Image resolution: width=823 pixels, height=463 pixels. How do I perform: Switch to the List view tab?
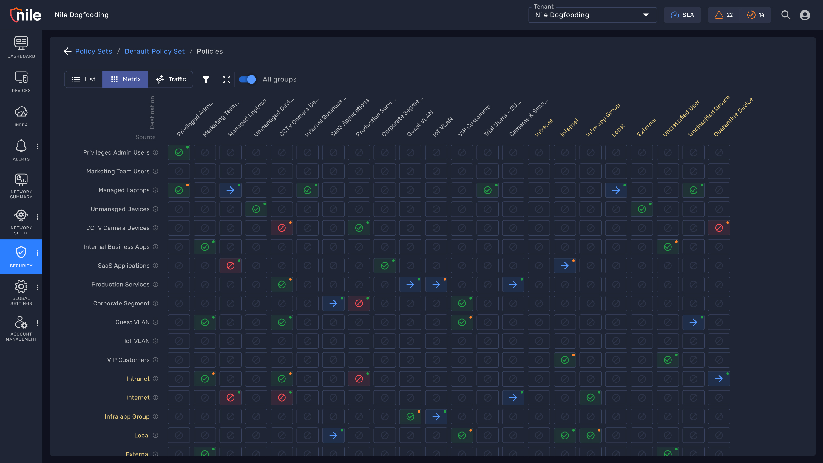tap(84, 79)
